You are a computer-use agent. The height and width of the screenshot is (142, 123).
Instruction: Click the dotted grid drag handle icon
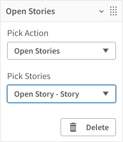click(113, 11)
